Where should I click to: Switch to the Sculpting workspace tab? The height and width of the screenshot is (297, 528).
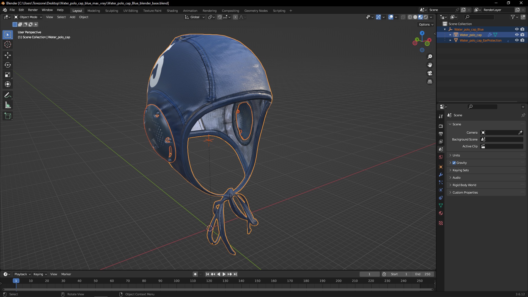(x=111, y=11)
